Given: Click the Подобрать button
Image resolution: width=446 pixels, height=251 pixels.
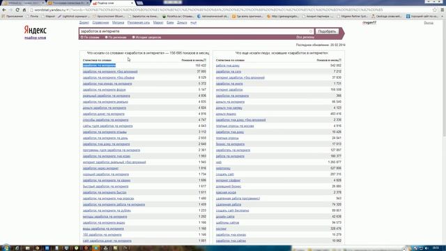Looking at the screenshot, I should (327, 31).
